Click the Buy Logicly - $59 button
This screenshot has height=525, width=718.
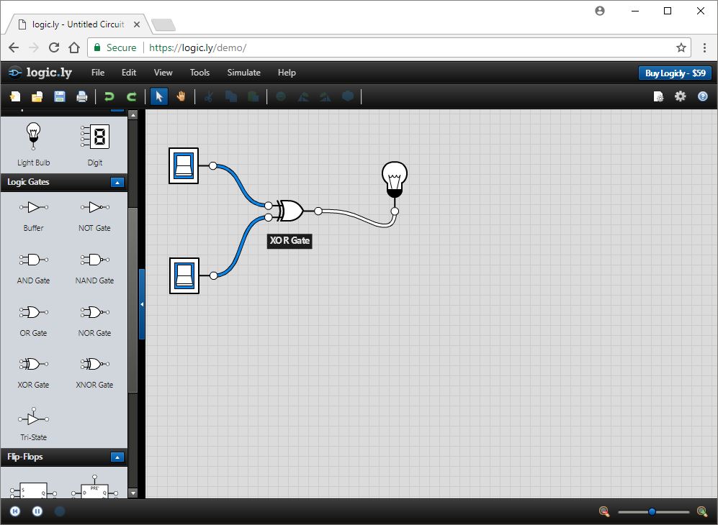(675, 73)
